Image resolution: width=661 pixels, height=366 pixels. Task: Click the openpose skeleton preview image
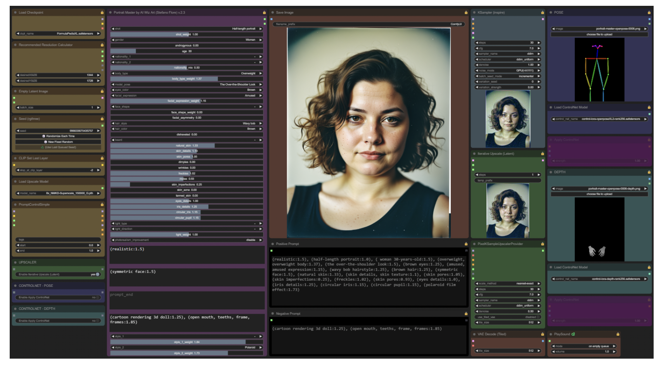(x=599, y=70)
